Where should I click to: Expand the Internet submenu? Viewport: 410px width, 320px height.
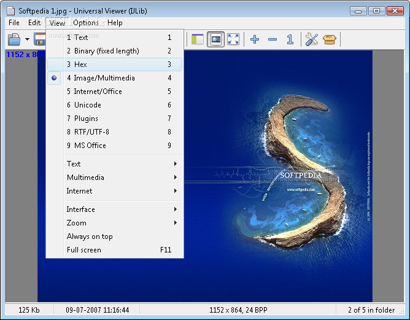pyautogui.click(x=115, y=191)
